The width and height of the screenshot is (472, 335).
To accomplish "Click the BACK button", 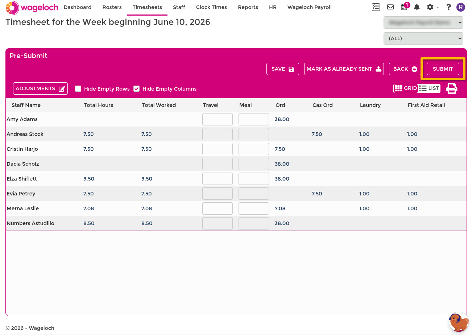I will [405, 69].
